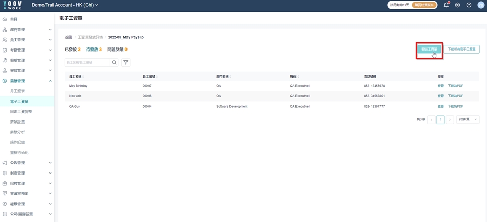This screenshot has width=487, height=222.
Task: Open the 20條/頁 page size dropdown
Action: tap(468, 119)
